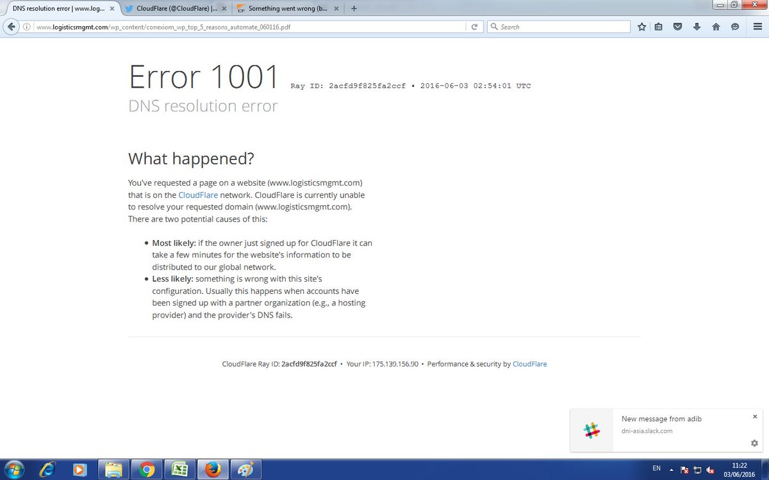Reload the page with refresh icon
769x480 pixels.
coord(474,27)
